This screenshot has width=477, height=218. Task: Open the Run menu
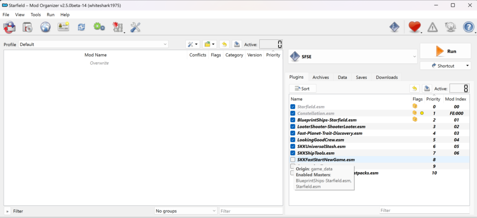50,14
